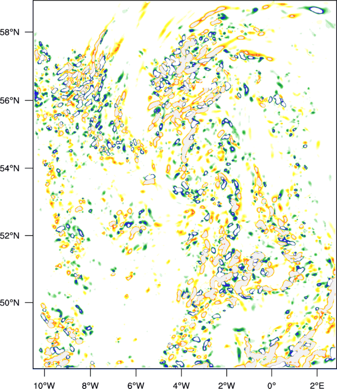Click the 58°N latitude label

[10, 32]
